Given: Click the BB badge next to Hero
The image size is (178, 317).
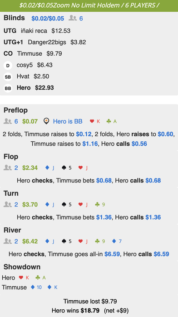Looking at the screenshot, I should 8,88.
